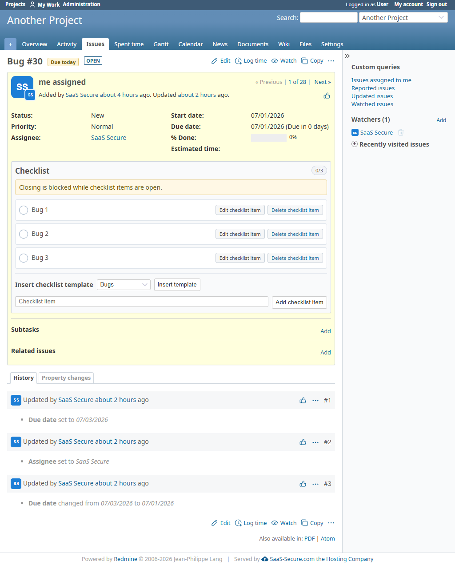The image size is (455, 565).
Task: Like history note #1 with thumbs-up
Action: (x=303, y=400)
